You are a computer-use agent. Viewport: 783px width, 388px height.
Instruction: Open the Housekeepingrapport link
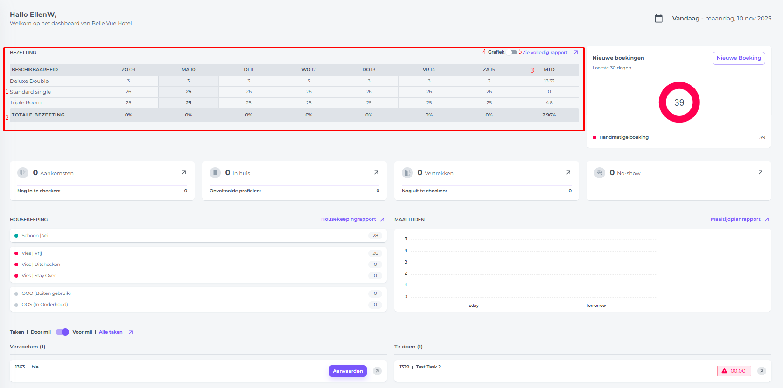point(348,219)
